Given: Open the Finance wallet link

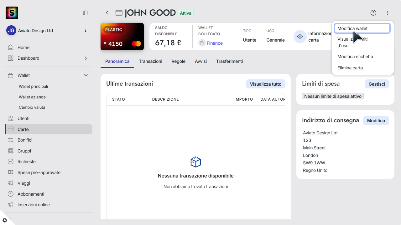Looking at the screenshot, I should point(215,43).
